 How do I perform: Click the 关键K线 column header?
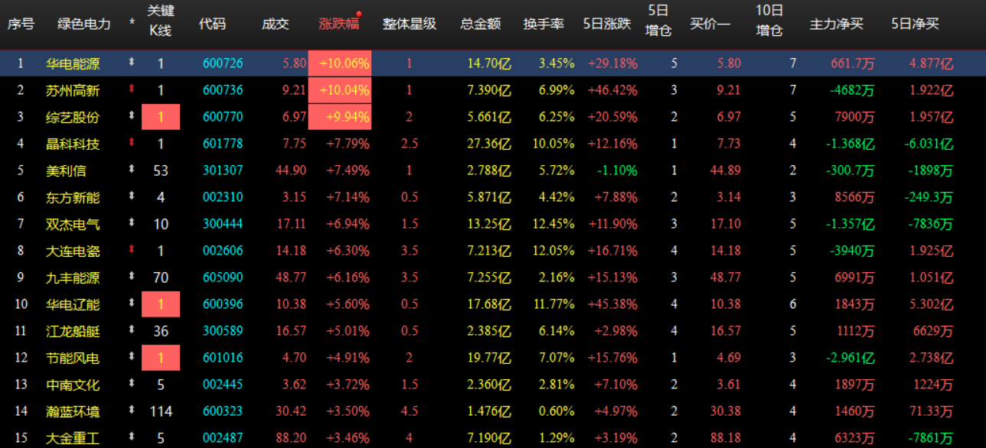click(x=161, y=23)
